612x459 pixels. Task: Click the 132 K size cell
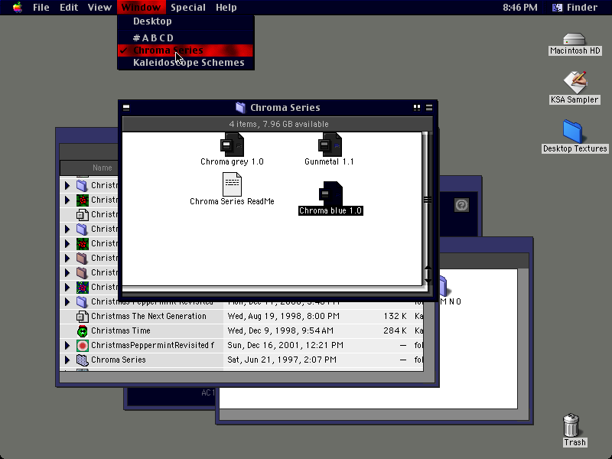click(395, 316)
